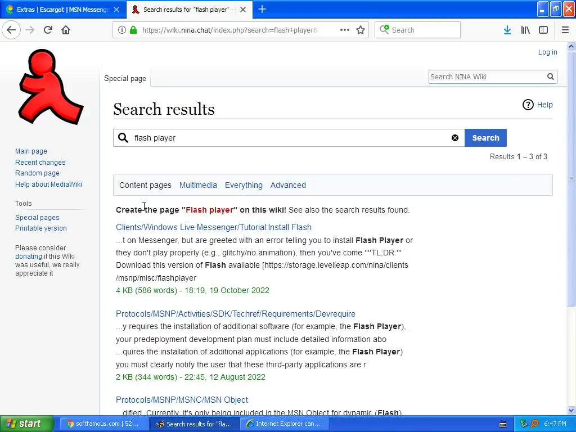Click the NINA Wiki running man logo
Screen dimensions: 576x432
point(50,87)
